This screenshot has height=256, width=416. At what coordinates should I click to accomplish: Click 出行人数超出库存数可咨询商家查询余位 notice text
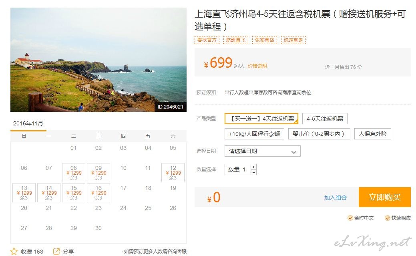[268, 93]
